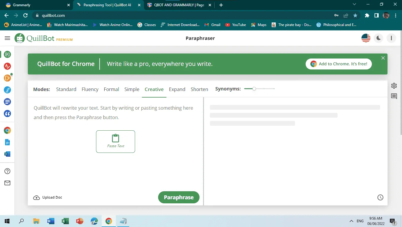Select the US flag language icon

[x=366, y=38]
